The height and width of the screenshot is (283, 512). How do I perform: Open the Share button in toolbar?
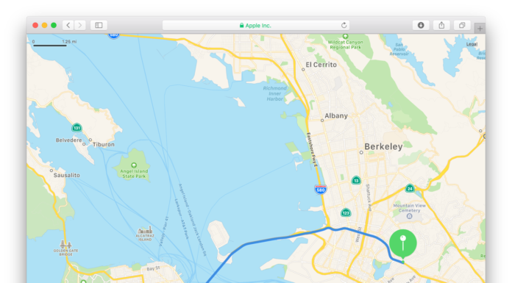click(441, 25)
